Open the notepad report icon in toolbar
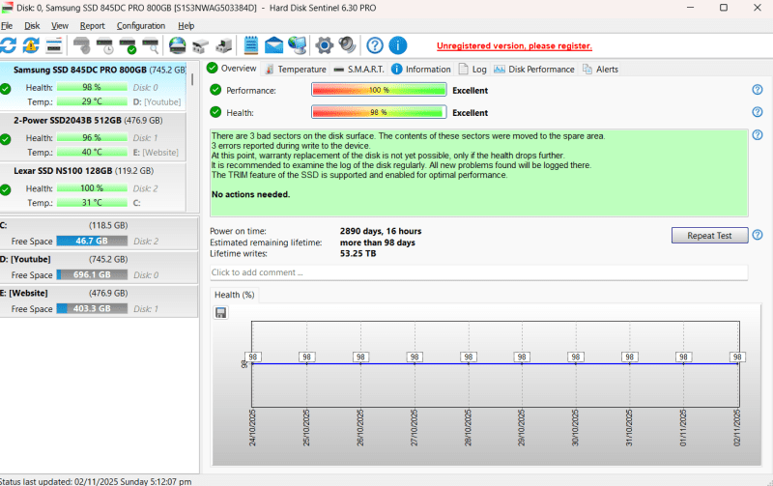 (251, 45)
